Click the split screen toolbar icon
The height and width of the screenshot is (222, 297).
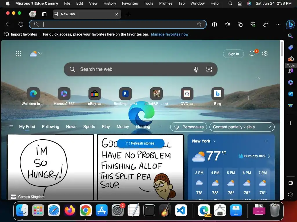pos(214,24)
